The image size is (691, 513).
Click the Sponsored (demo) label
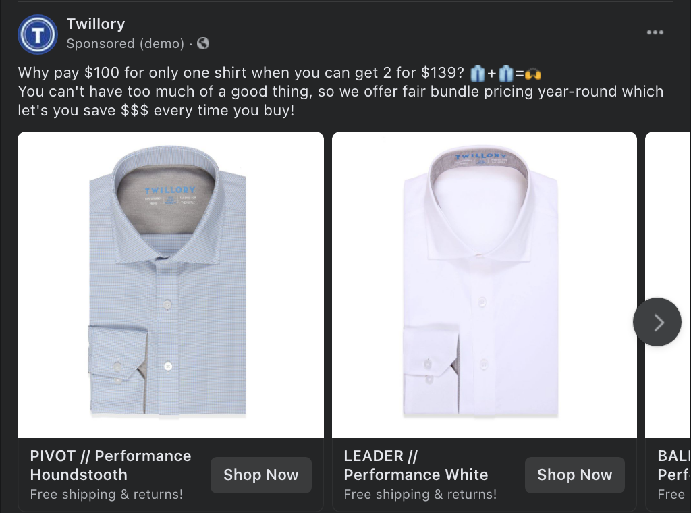(x=125, y=43)
